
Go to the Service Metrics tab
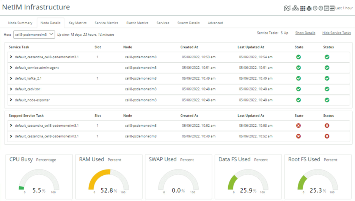pos(107,23)
